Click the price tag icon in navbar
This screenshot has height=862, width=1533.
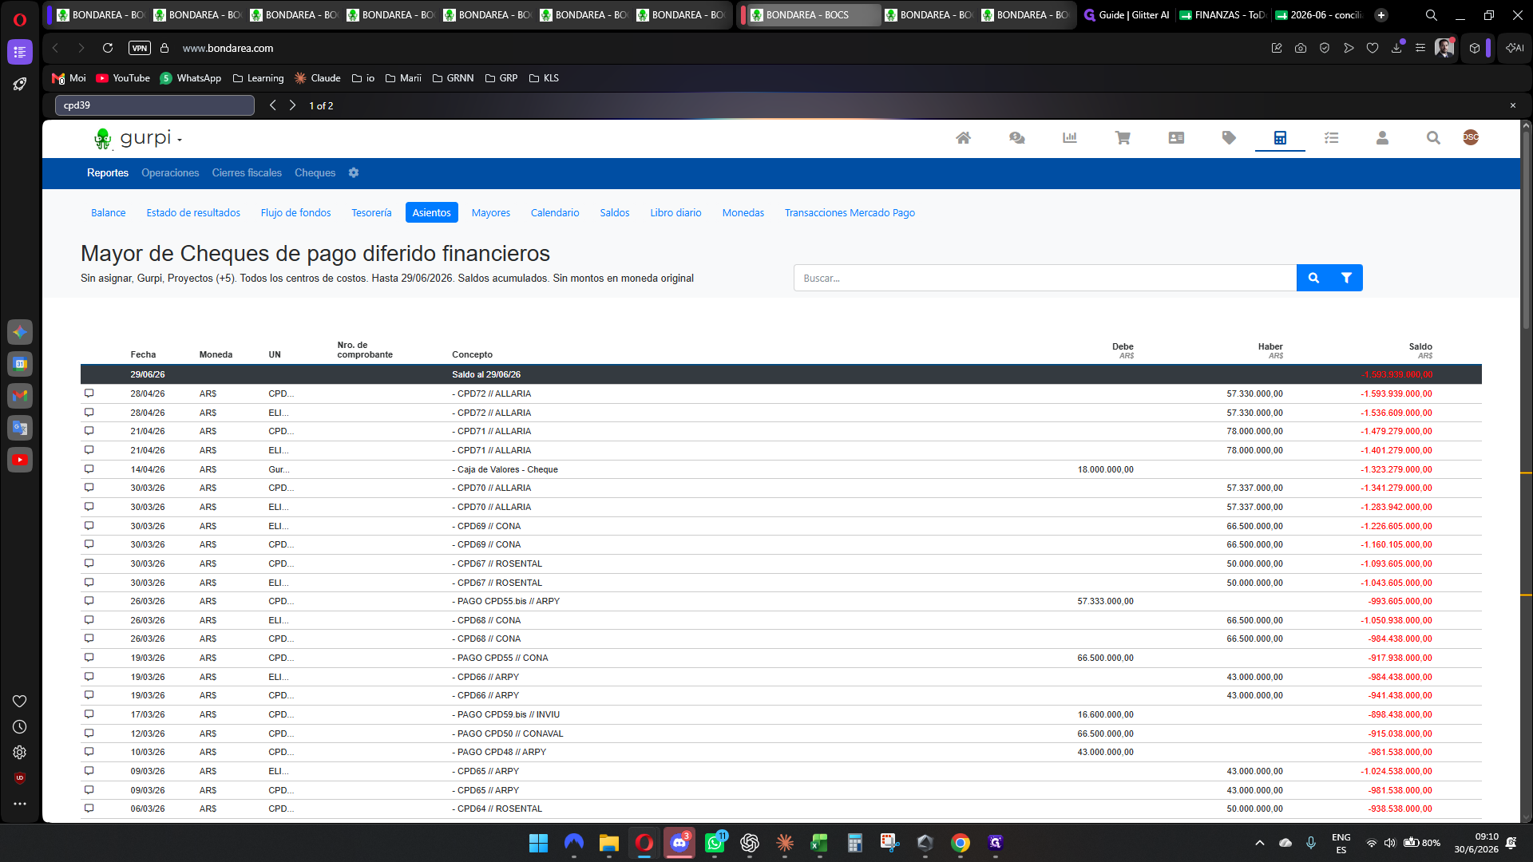tap(1229, 138)
